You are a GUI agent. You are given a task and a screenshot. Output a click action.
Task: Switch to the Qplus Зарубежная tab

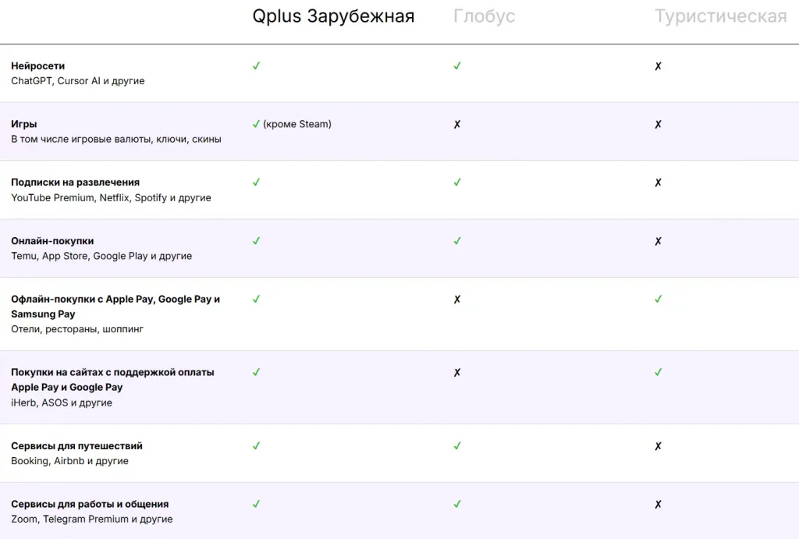click(333, 16)
